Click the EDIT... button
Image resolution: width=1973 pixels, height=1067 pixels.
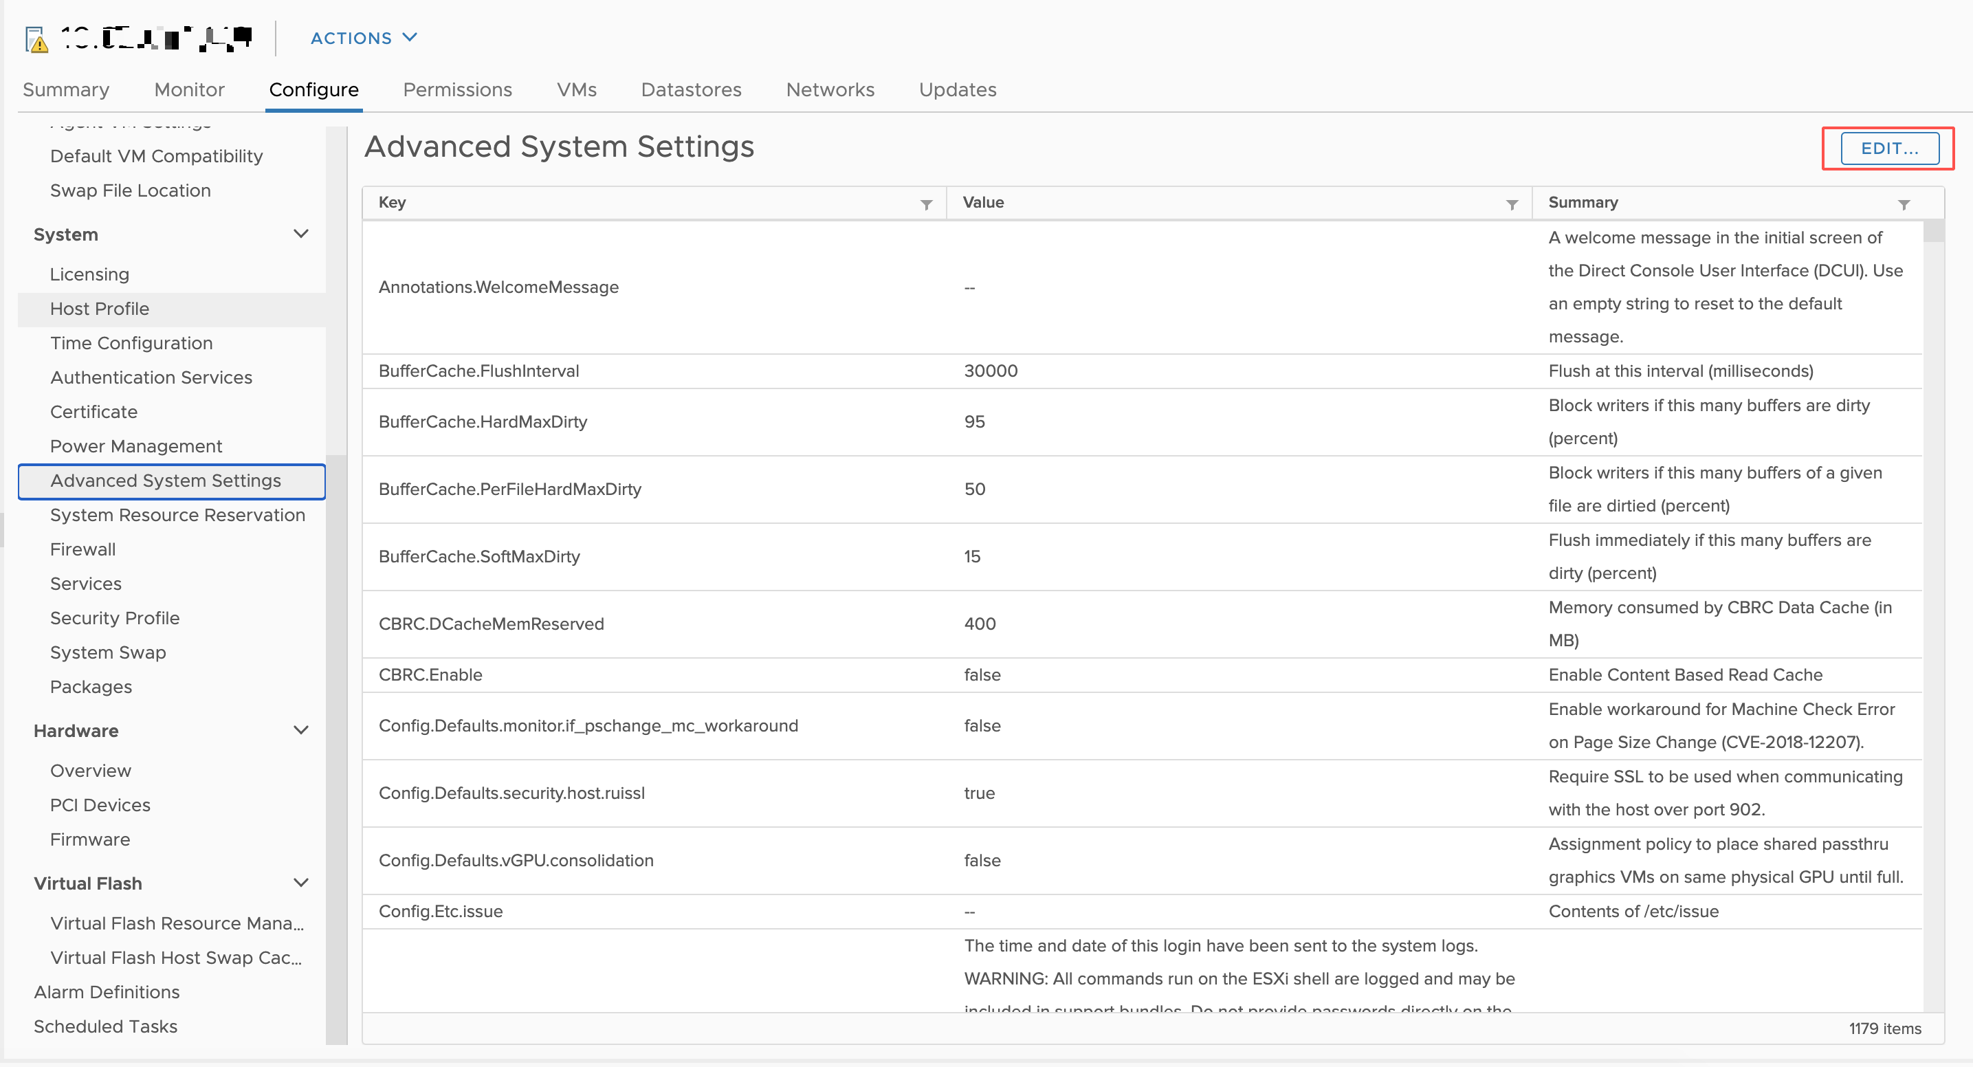(1888, 148)
